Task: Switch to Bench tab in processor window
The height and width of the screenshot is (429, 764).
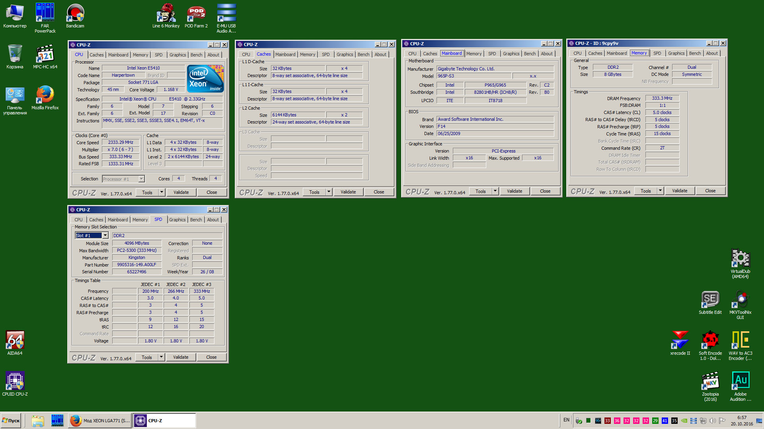Action: (x=196, y=55)
